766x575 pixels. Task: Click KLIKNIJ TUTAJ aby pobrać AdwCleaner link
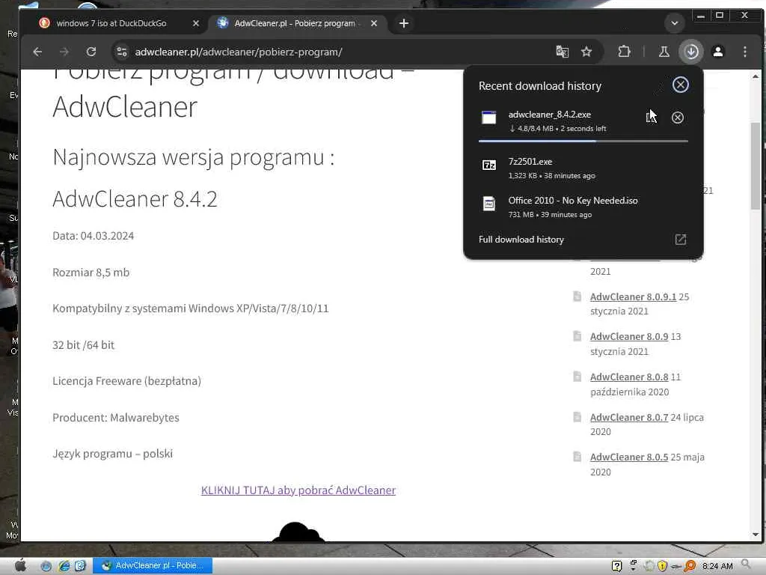(x=298, y=490)
